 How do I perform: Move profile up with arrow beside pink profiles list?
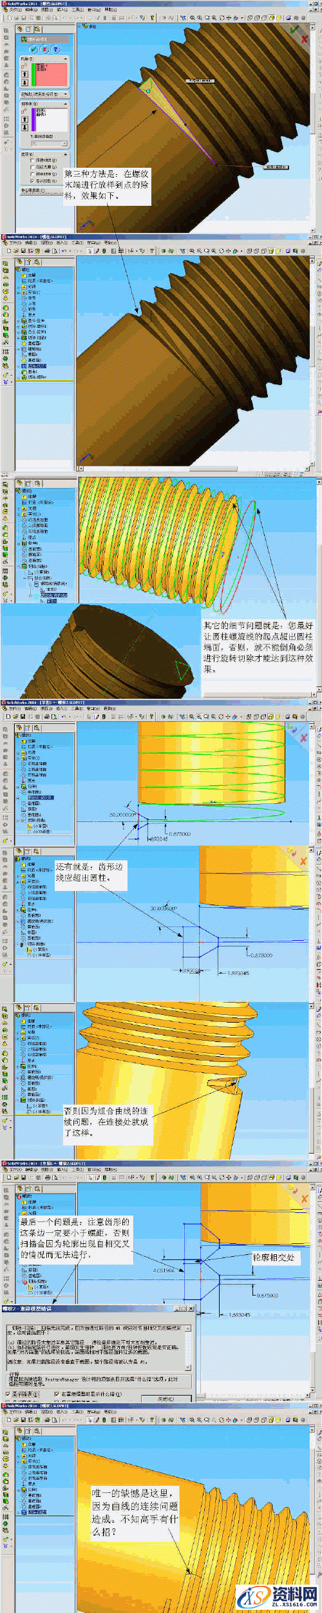24,74
